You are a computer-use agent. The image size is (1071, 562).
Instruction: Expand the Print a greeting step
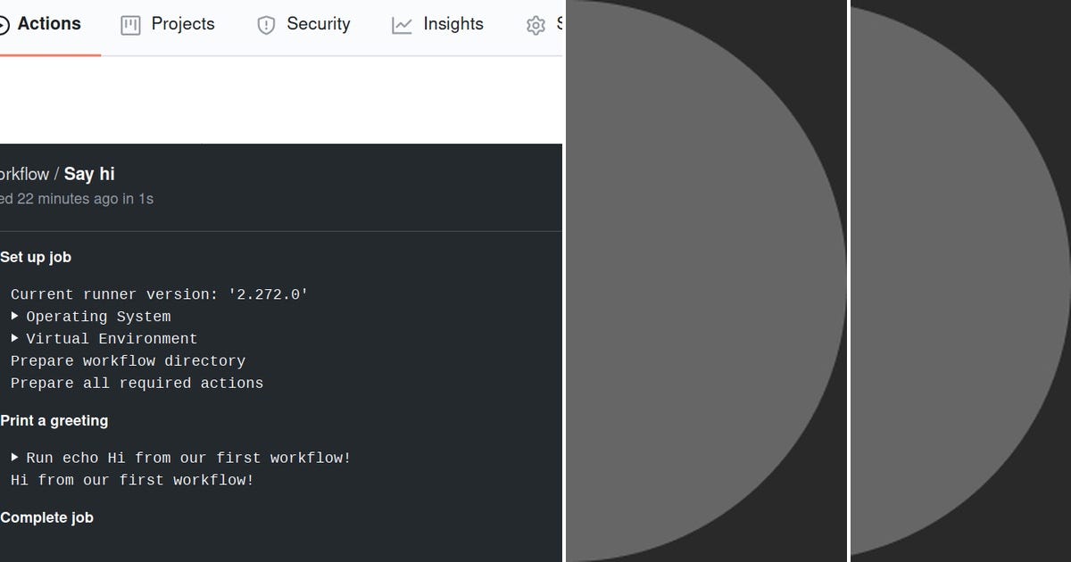(54, 420)
